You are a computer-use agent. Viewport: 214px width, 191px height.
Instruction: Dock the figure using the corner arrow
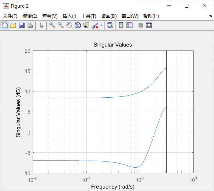[211, 16]
